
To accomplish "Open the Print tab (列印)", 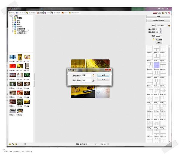I will [65, 13].
